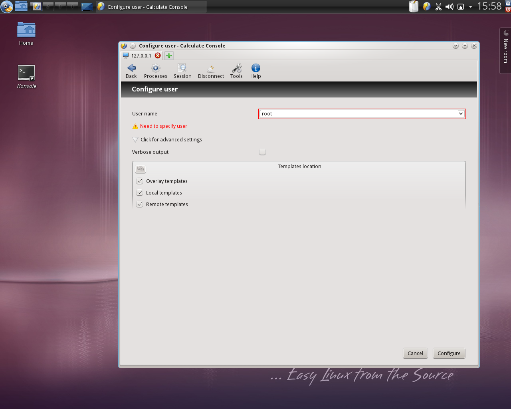Screen dimensions: 511x409
Task: Click the Disconnect toolbar icon
Action: click(211, 71)
